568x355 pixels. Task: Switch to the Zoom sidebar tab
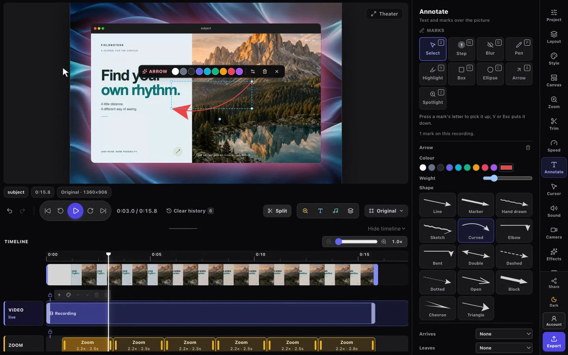[554, 102]
